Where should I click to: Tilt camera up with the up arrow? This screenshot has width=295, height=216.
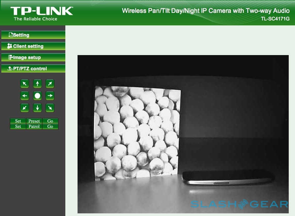tap(37, 84)
